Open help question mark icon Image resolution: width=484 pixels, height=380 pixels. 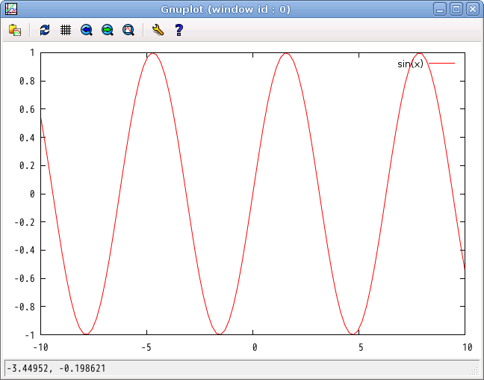(179, 30)
